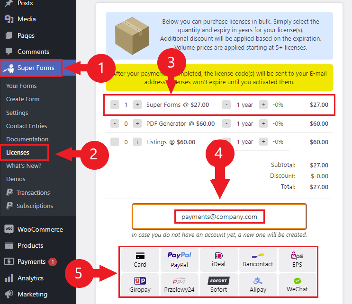352x304 pixels.
Task: Click the Listings @ $60.00 label
Action: [171, 142]
